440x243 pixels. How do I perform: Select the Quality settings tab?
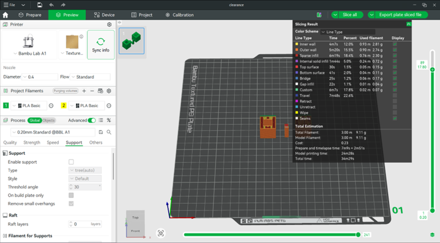pos(10,143)
